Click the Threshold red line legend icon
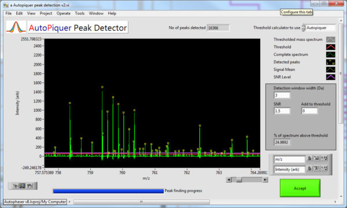Image resolution: width=347 pixels, height=208 pixels. pyautogui.click(x=331, y=47)
